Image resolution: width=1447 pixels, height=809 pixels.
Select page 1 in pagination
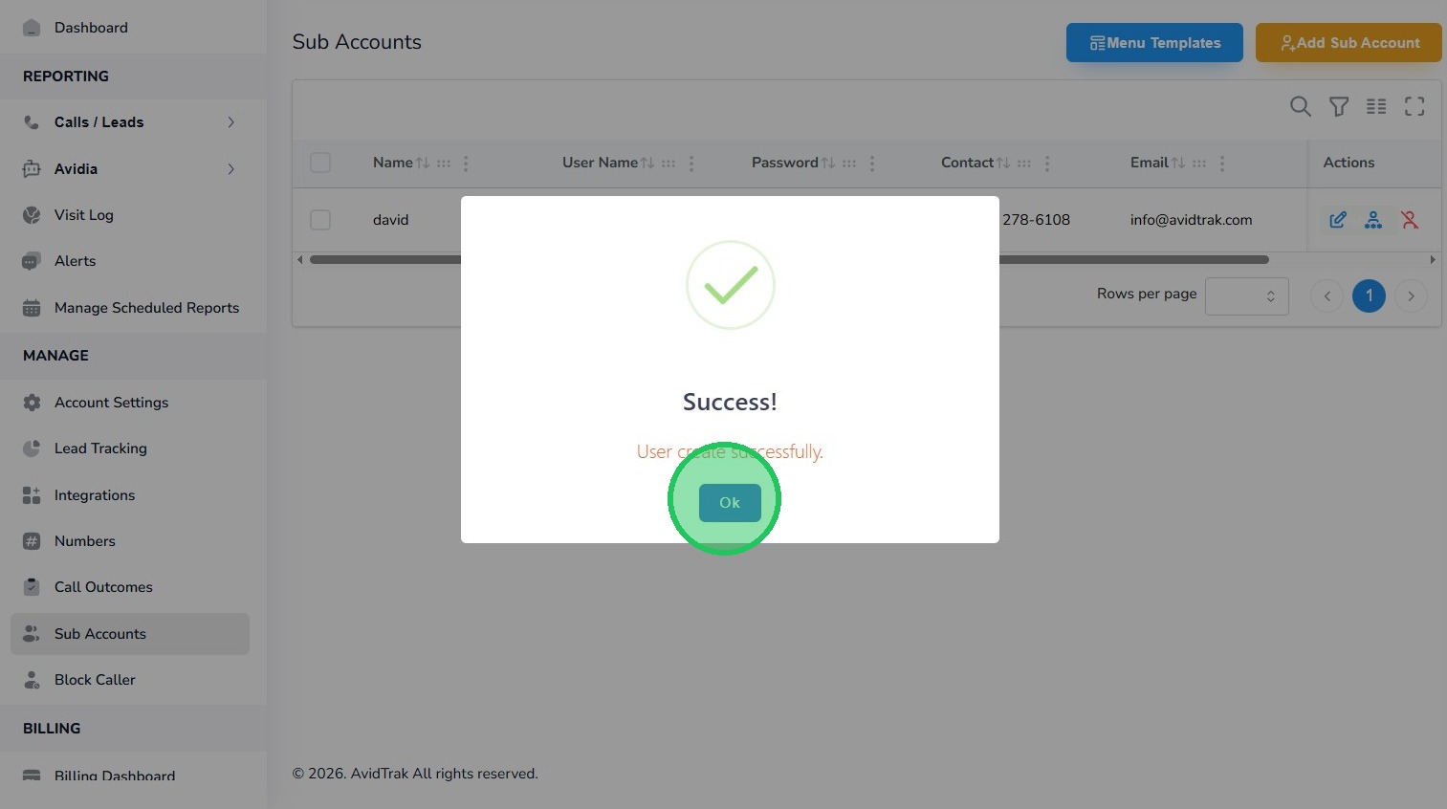(x=1369, y=296)
